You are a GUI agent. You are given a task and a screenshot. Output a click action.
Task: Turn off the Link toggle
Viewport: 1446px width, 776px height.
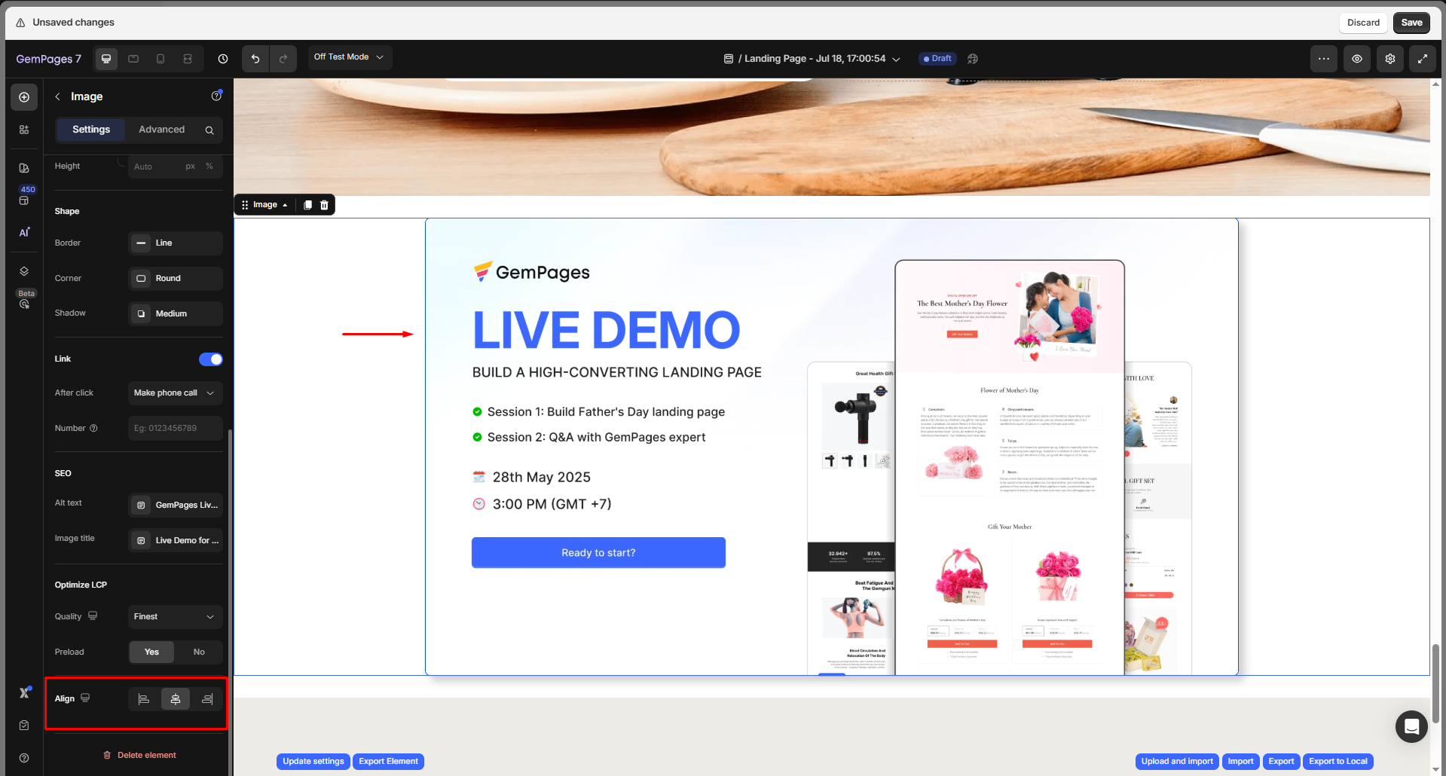tap(211, 359)
